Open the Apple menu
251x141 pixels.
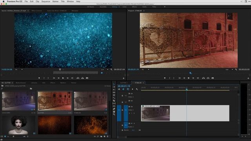(4, 1)
